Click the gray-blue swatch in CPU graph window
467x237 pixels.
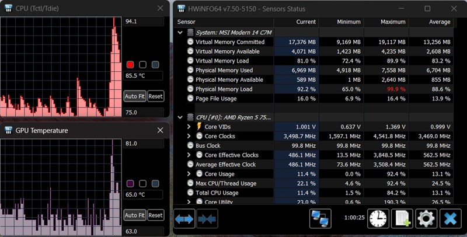[155, 65]
